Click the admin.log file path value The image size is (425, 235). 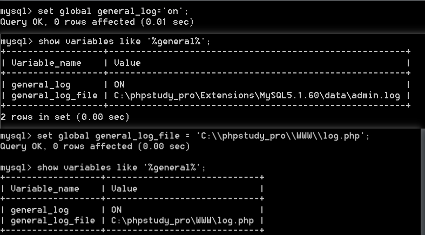[257, 96]
